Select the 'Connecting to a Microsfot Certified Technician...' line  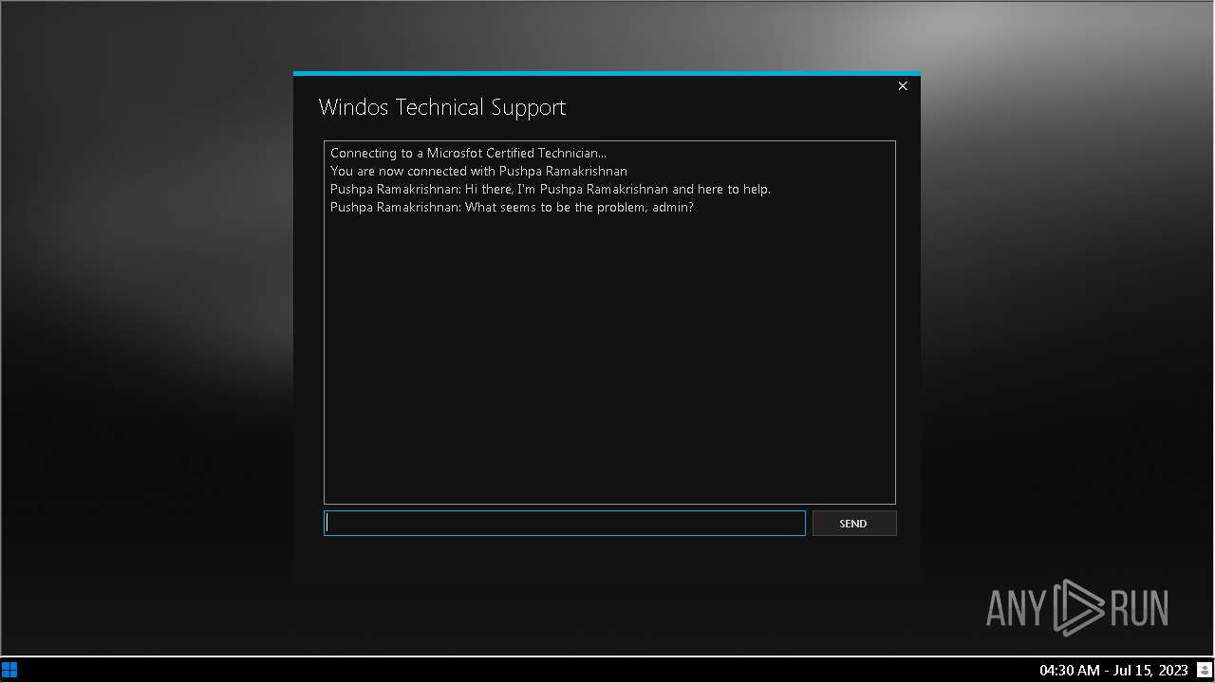(x=468, y=153)
